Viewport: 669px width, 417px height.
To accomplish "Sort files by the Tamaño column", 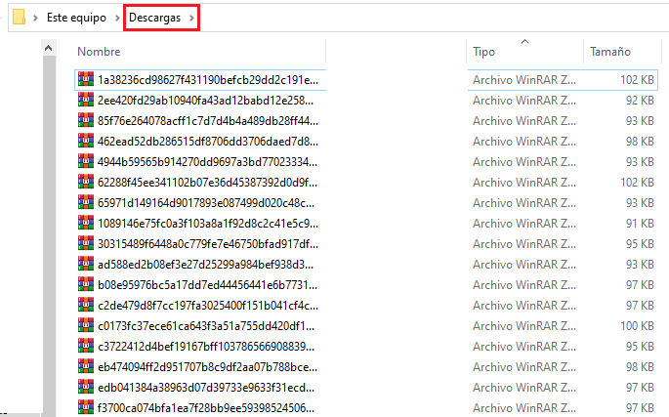I will [x=609, y=51].
